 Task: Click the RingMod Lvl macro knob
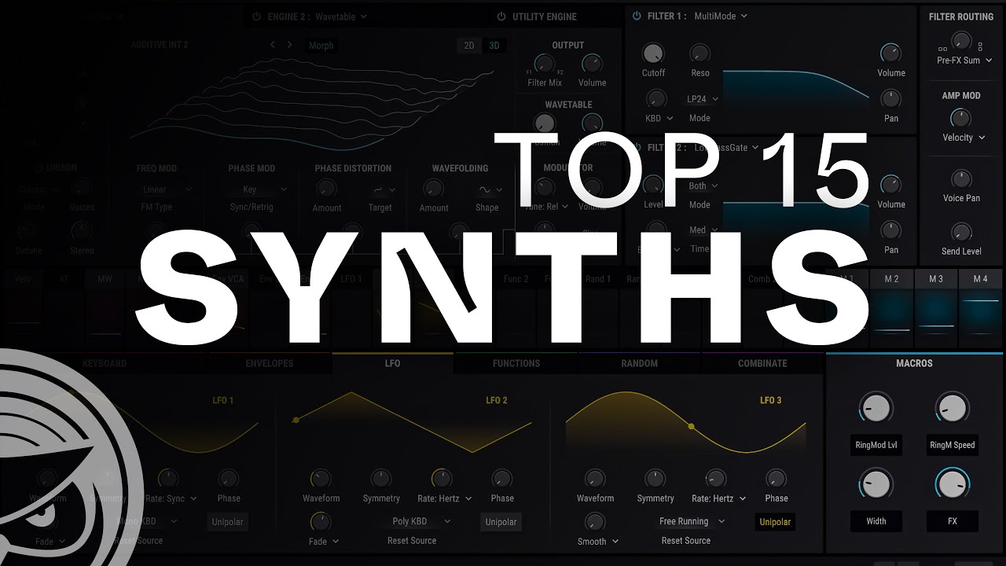point(876,408)
